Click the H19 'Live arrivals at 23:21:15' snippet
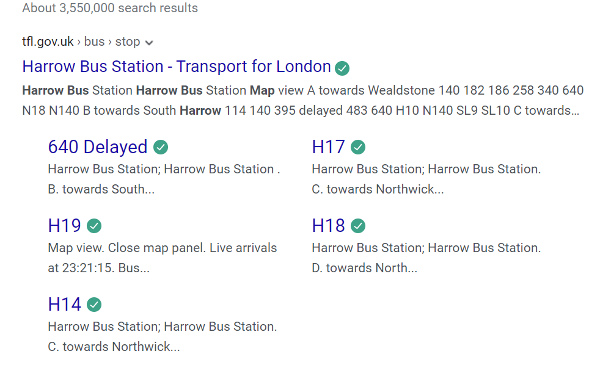 point(162,258)
